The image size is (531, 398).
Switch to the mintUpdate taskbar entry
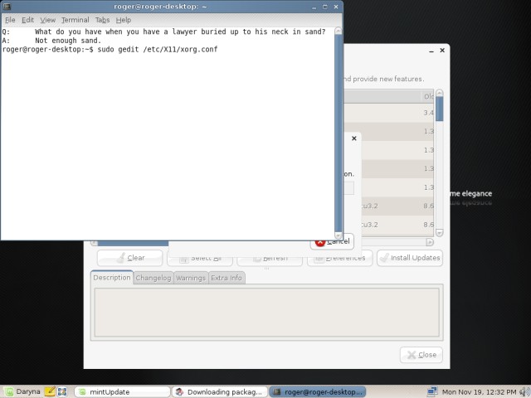pos(122,392)
